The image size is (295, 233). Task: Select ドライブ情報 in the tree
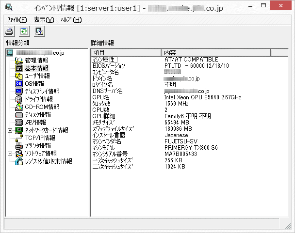point(39,99)
